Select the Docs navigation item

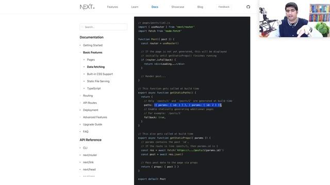155,7
